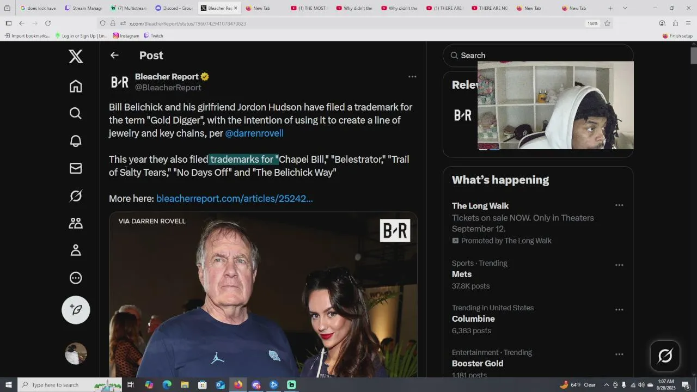The height and width of the screenshot is (392, 697).
Task: Open Communities icon in sidebar
Action: 76,223
